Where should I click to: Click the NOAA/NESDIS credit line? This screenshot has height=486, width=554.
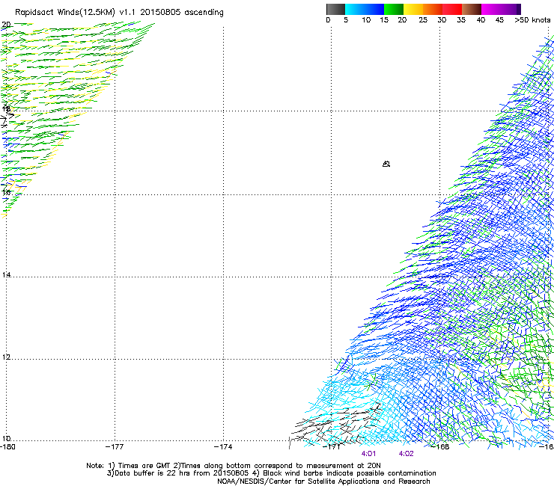[x=323, y=482]
